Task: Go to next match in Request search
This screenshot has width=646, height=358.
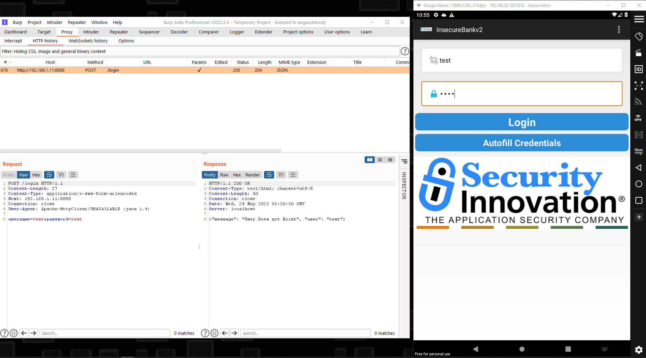Action: point(33,333)
